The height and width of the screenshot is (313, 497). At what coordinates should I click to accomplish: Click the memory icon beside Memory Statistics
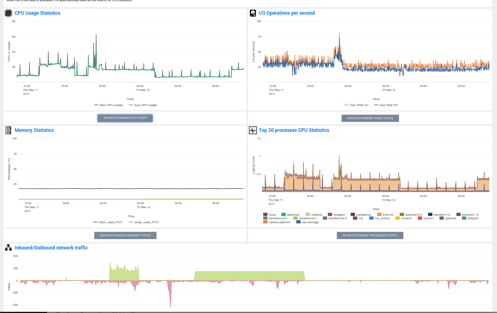click(8, 130)
